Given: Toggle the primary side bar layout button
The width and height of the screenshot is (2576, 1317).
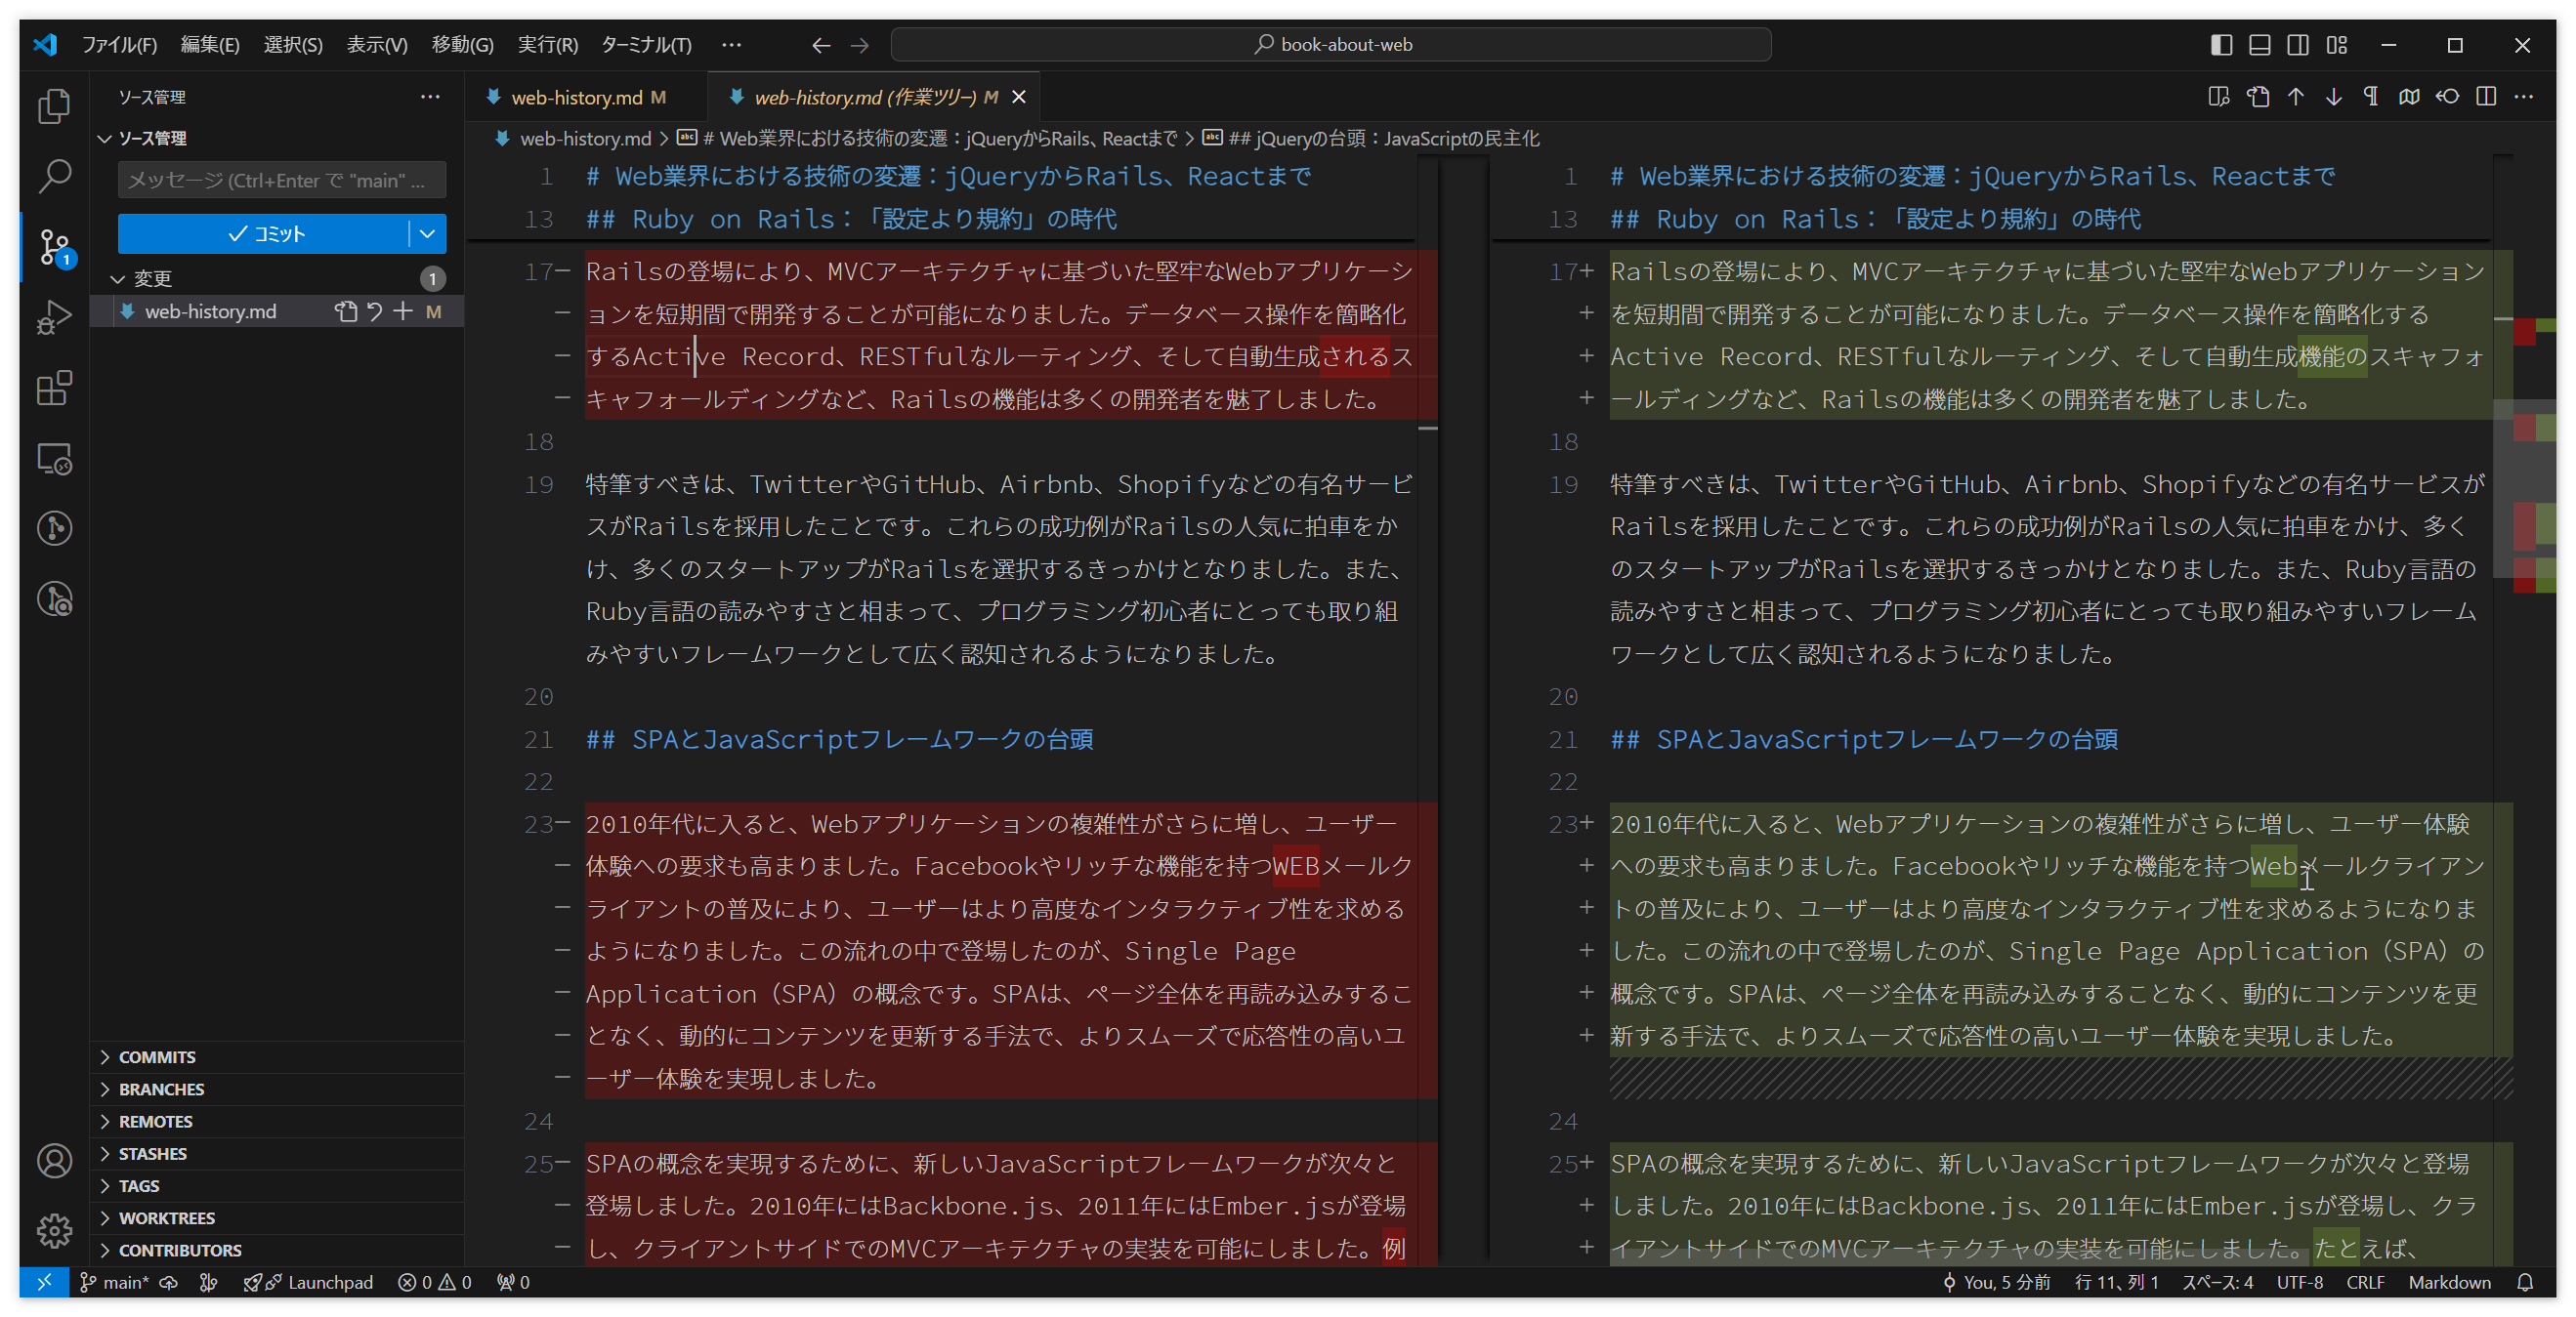Looking at the screenshot, I should point(2221,45).
